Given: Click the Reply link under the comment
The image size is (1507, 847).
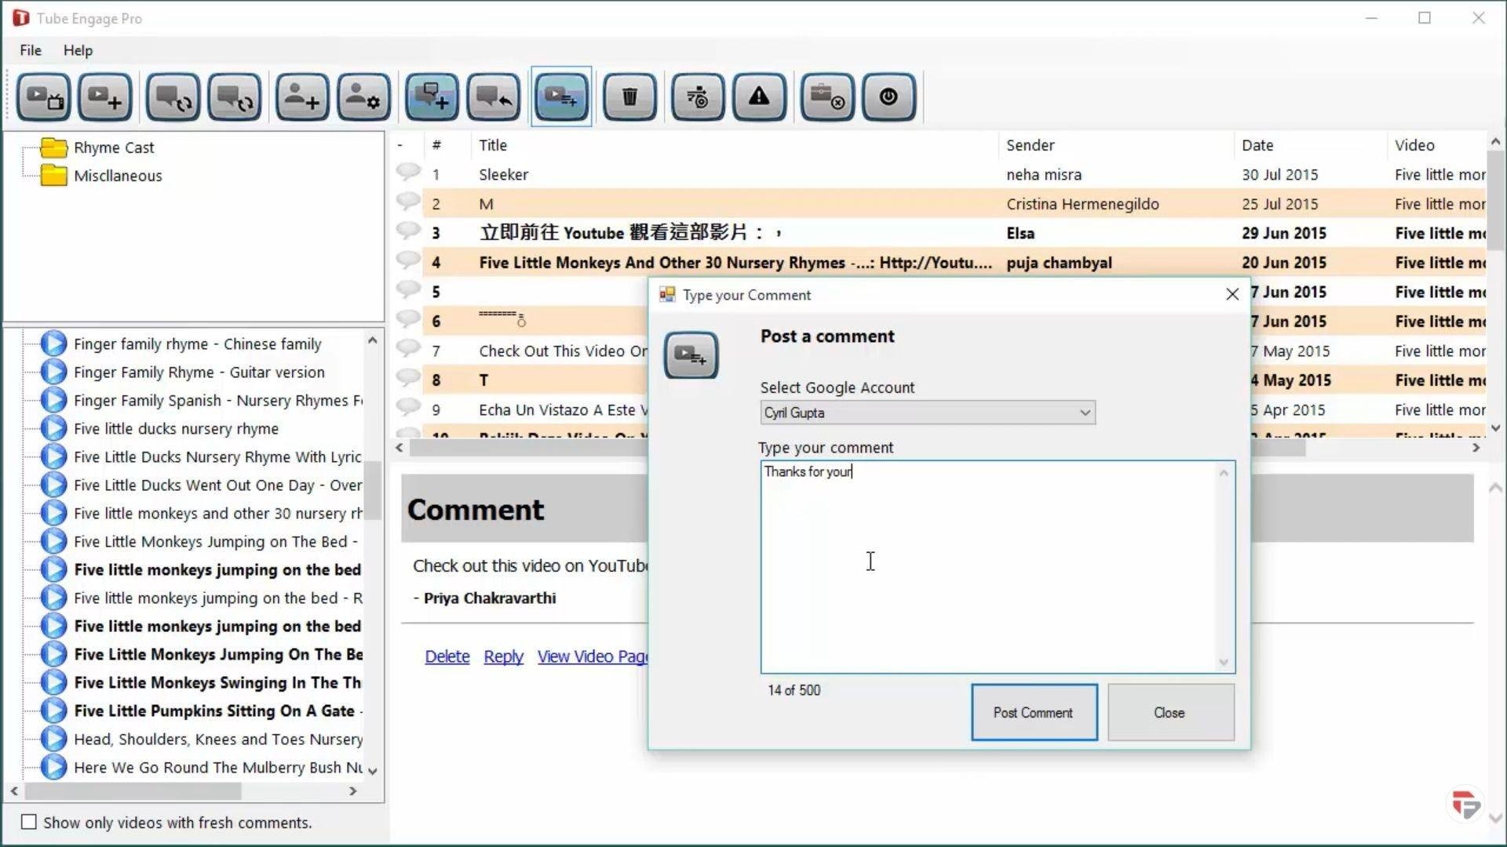Looking at the screenshot, I should [503, 656].
